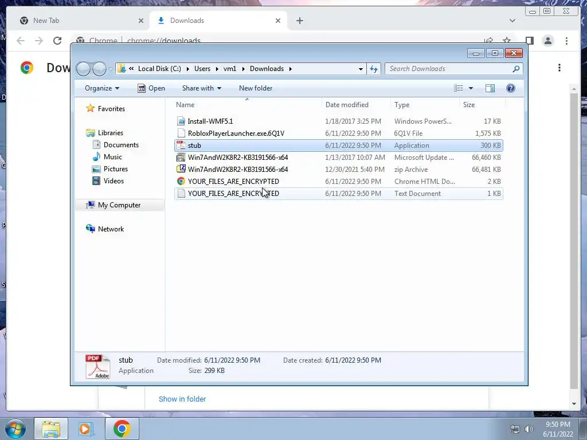587x440 pixels.
Task: Select the Chrome HTML ransom note icon
Action: pos(181,181)
